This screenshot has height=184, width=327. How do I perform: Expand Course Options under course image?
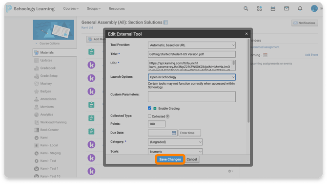[x=47, y=44]
